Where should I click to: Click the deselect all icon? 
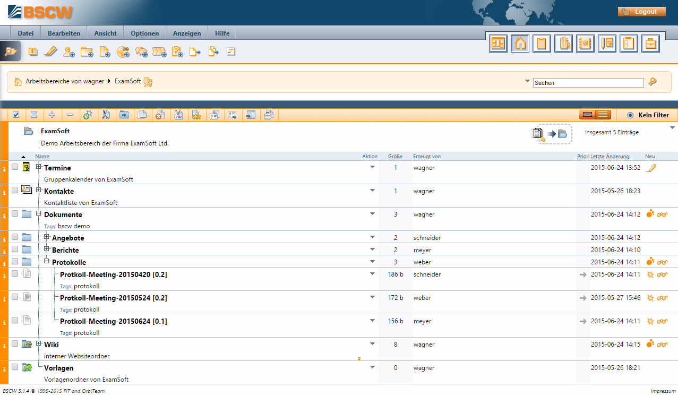pos(34,115)
